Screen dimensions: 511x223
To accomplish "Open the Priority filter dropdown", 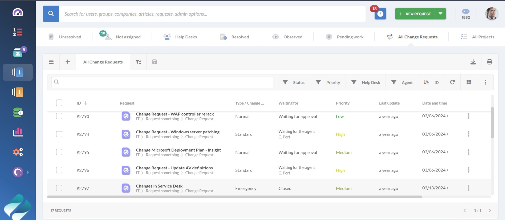I will [x=328, y=82].
